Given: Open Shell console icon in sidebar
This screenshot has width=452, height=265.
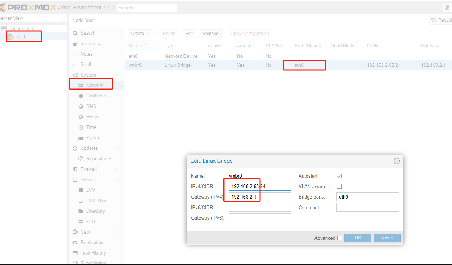Looking at the screenshot, I should coord(75,65).
